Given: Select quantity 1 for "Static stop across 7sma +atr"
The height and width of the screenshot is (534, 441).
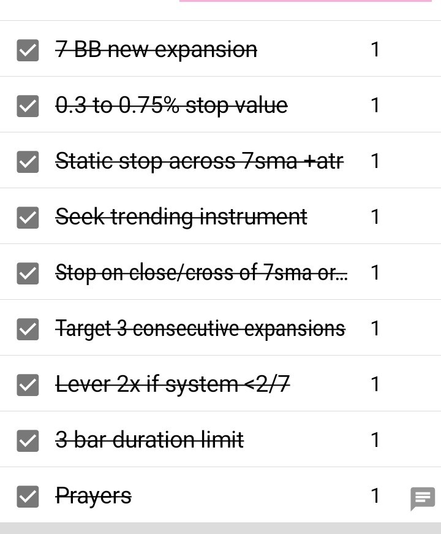Looking at the screenshot, I should (375, 161).
